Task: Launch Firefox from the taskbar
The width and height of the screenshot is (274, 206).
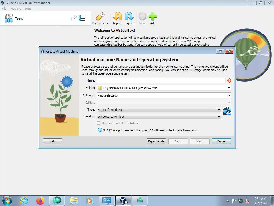Action: [x=40, y=201]
